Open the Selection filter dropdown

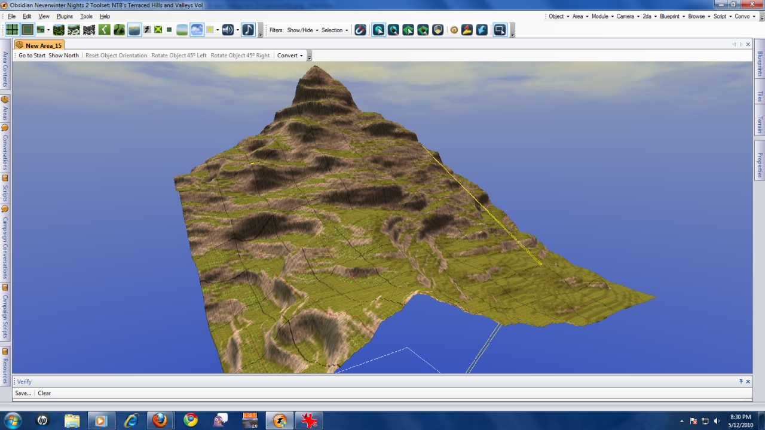click(x=335, y=30)
